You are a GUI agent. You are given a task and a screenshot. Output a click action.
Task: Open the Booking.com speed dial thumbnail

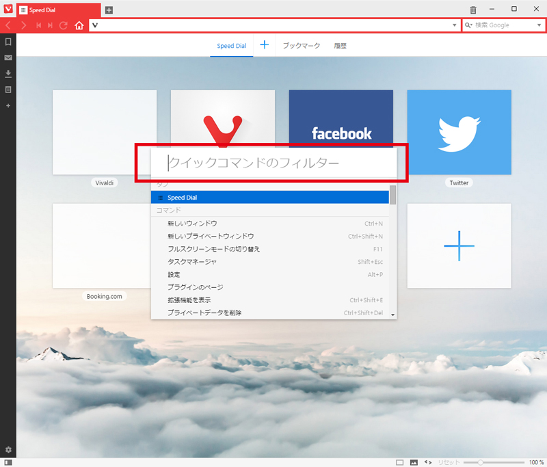click(x=101, y=246)
